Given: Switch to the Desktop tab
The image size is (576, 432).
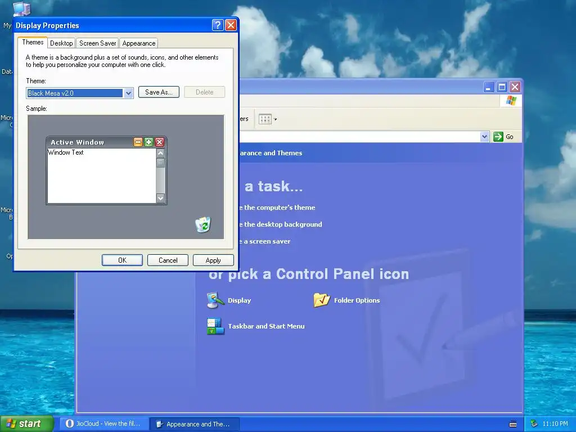Looking at the screenshot, I should [x=61, y=43].
